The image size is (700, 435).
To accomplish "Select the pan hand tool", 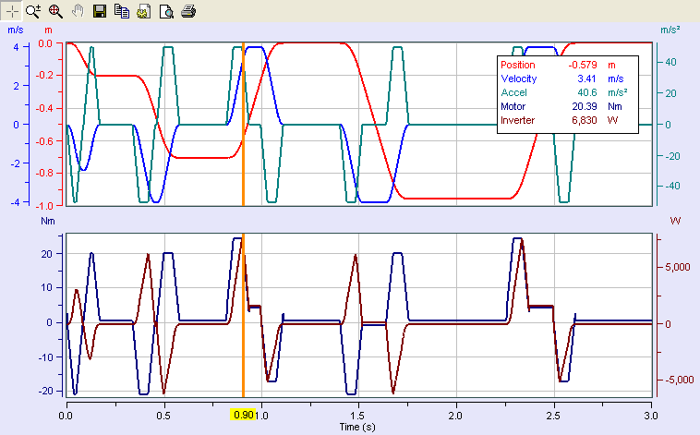I will (x=78, y=11).
